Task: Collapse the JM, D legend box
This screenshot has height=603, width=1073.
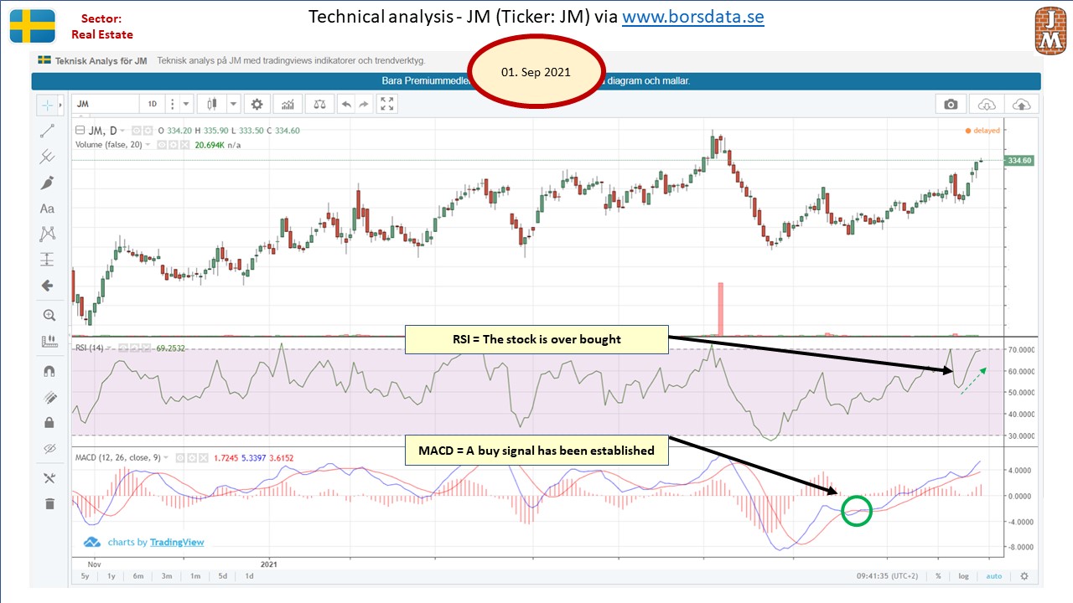Action: point(80,131)
